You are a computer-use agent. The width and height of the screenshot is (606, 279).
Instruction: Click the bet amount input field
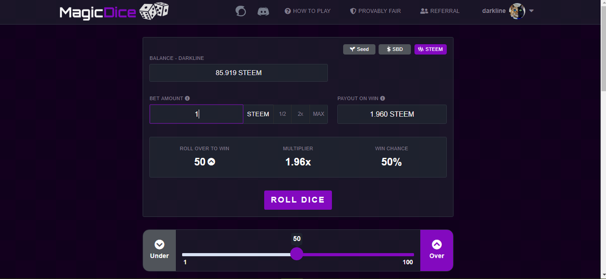point(196,114)
